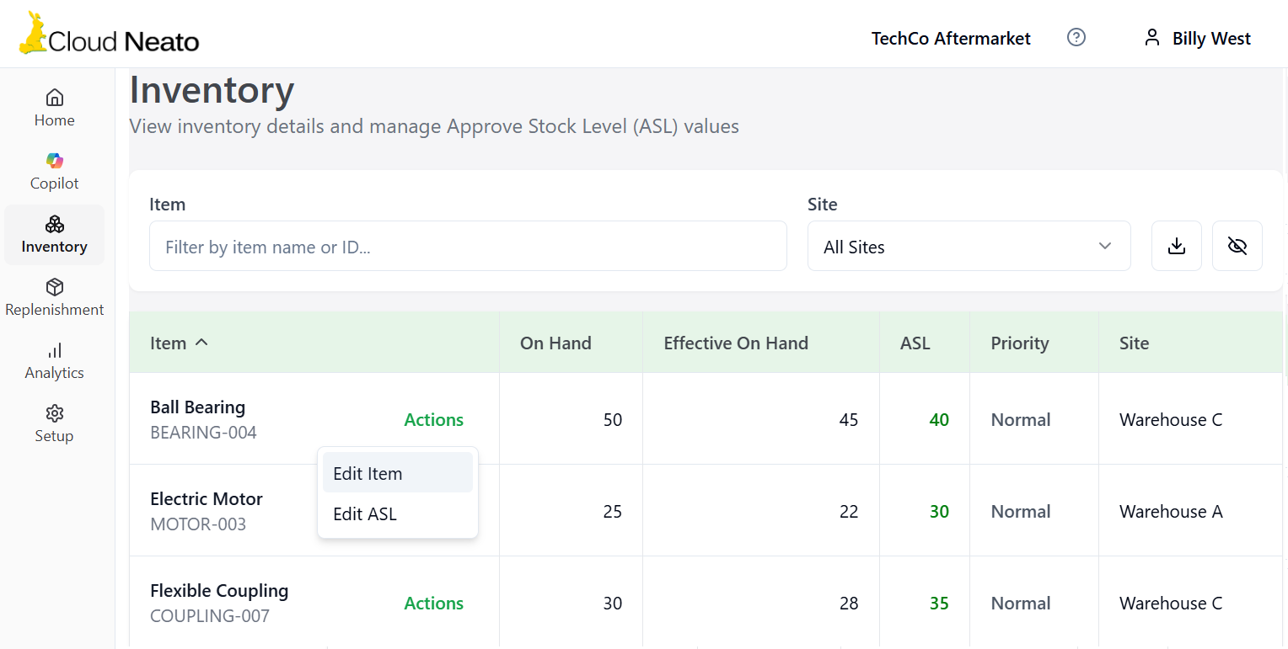Open the All Sites dropdown
The image size is (1288, 649).
point(969,246)
